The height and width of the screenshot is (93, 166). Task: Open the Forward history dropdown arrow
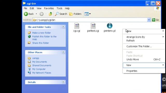coord(46,14)
